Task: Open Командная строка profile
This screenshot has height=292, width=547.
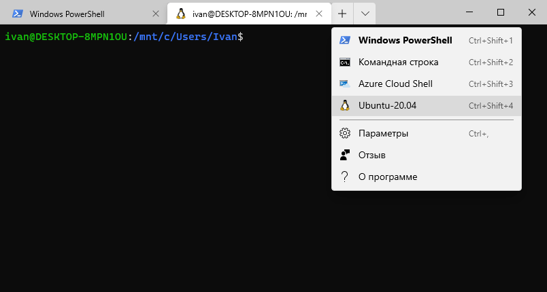Action: (427, 62)
